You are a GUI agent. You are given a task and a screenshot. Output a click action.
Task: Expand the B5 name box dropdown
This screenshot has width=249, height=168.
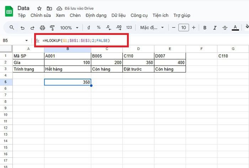[27, 41]
